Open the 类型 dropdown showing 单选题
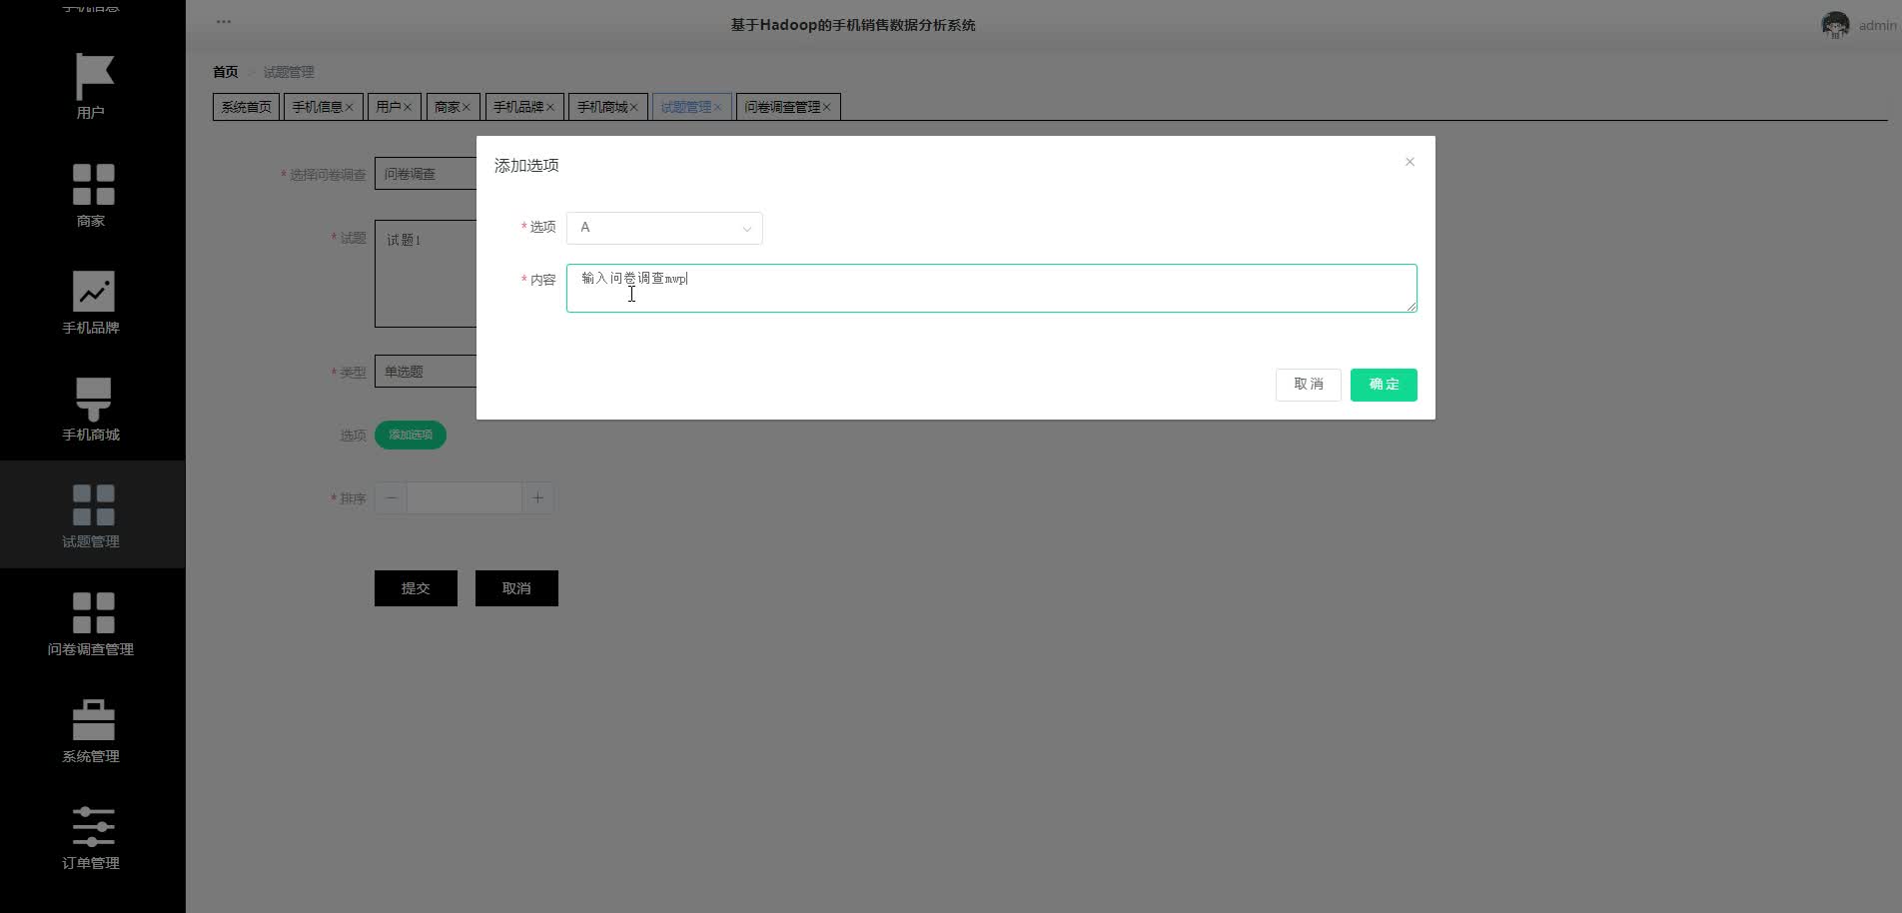Image resolution: width=1902 pixels, height=913 pixels. click(426, 372)
